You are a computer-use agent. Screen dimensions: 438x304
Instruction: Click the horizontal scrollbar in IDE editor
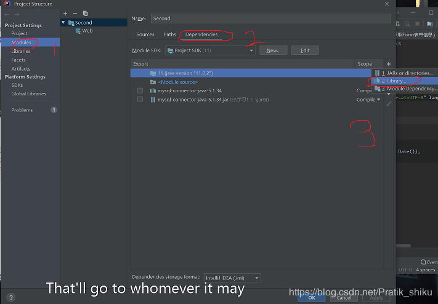[x=404, y=246]
